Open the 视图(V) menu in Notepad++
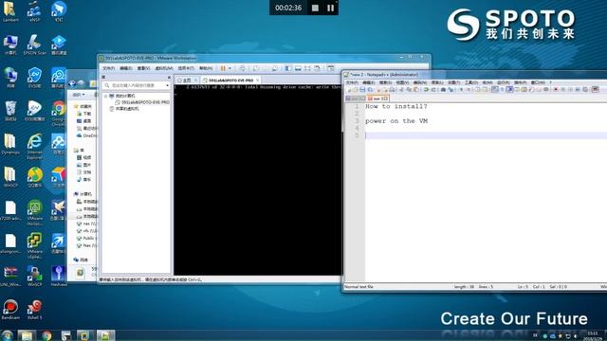 point(402,82)
